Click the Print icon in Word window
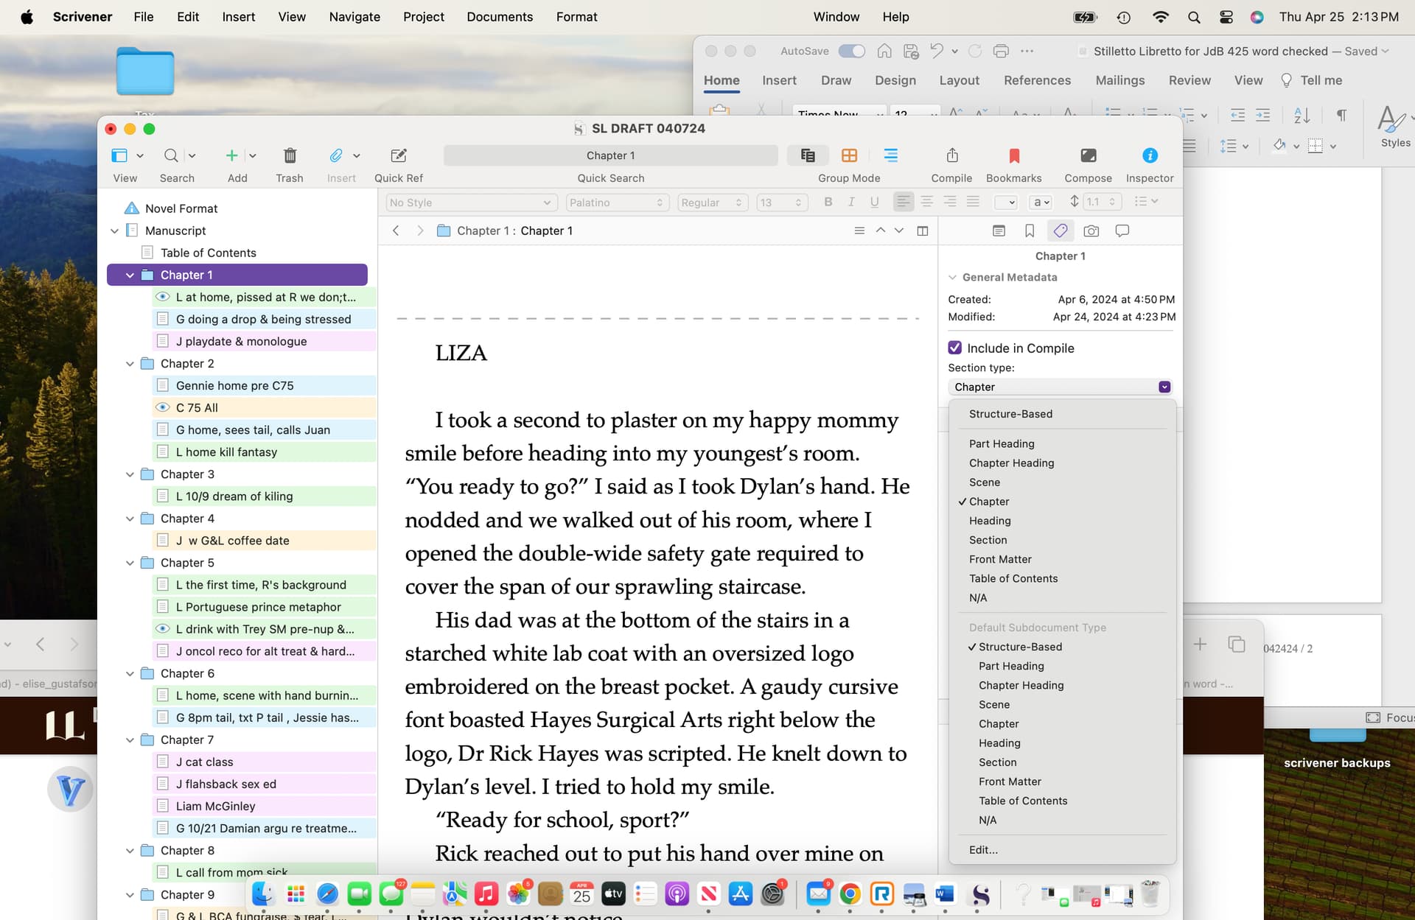The height and width of the screenshot is (920, 1415). 1001,51
